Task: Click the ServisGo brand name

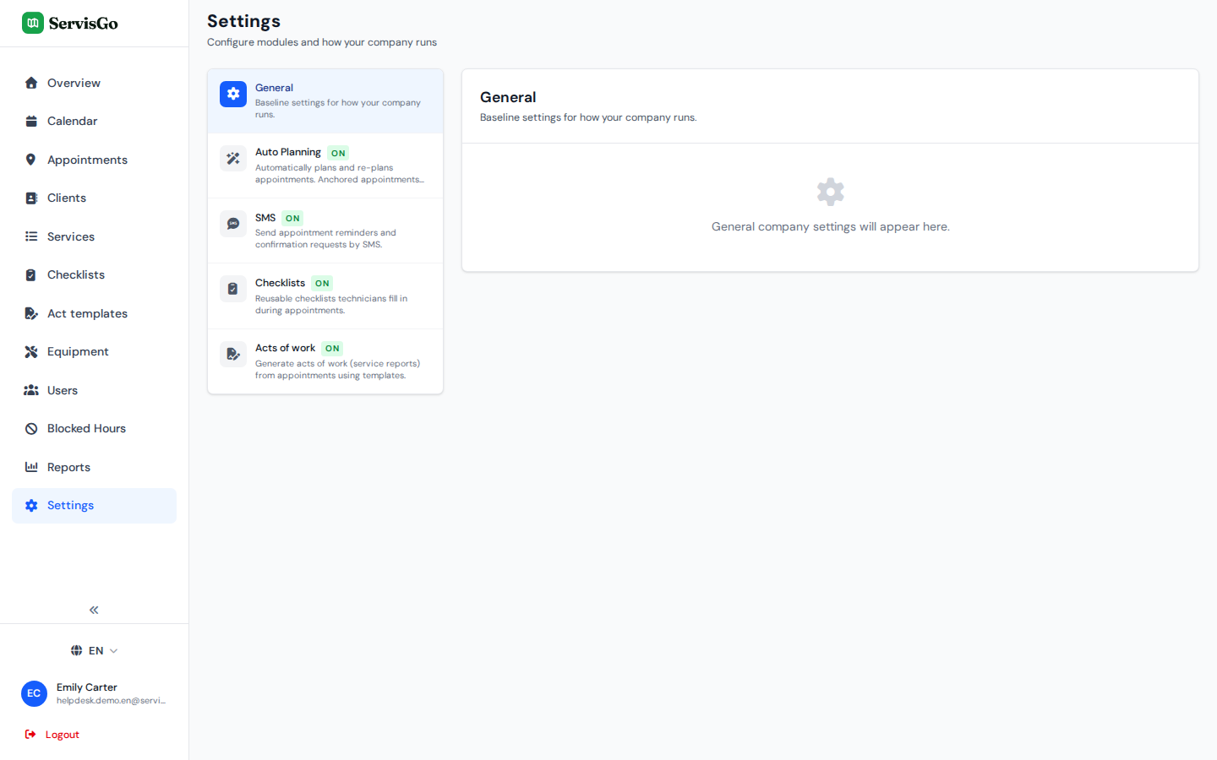Action: [83, 24]
